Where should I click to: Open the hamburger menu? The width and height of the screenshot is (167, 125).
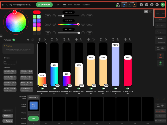[2, 5]
